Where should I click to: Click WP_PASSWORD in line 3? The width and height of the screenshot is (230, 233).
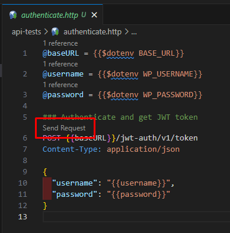[168, 95]
